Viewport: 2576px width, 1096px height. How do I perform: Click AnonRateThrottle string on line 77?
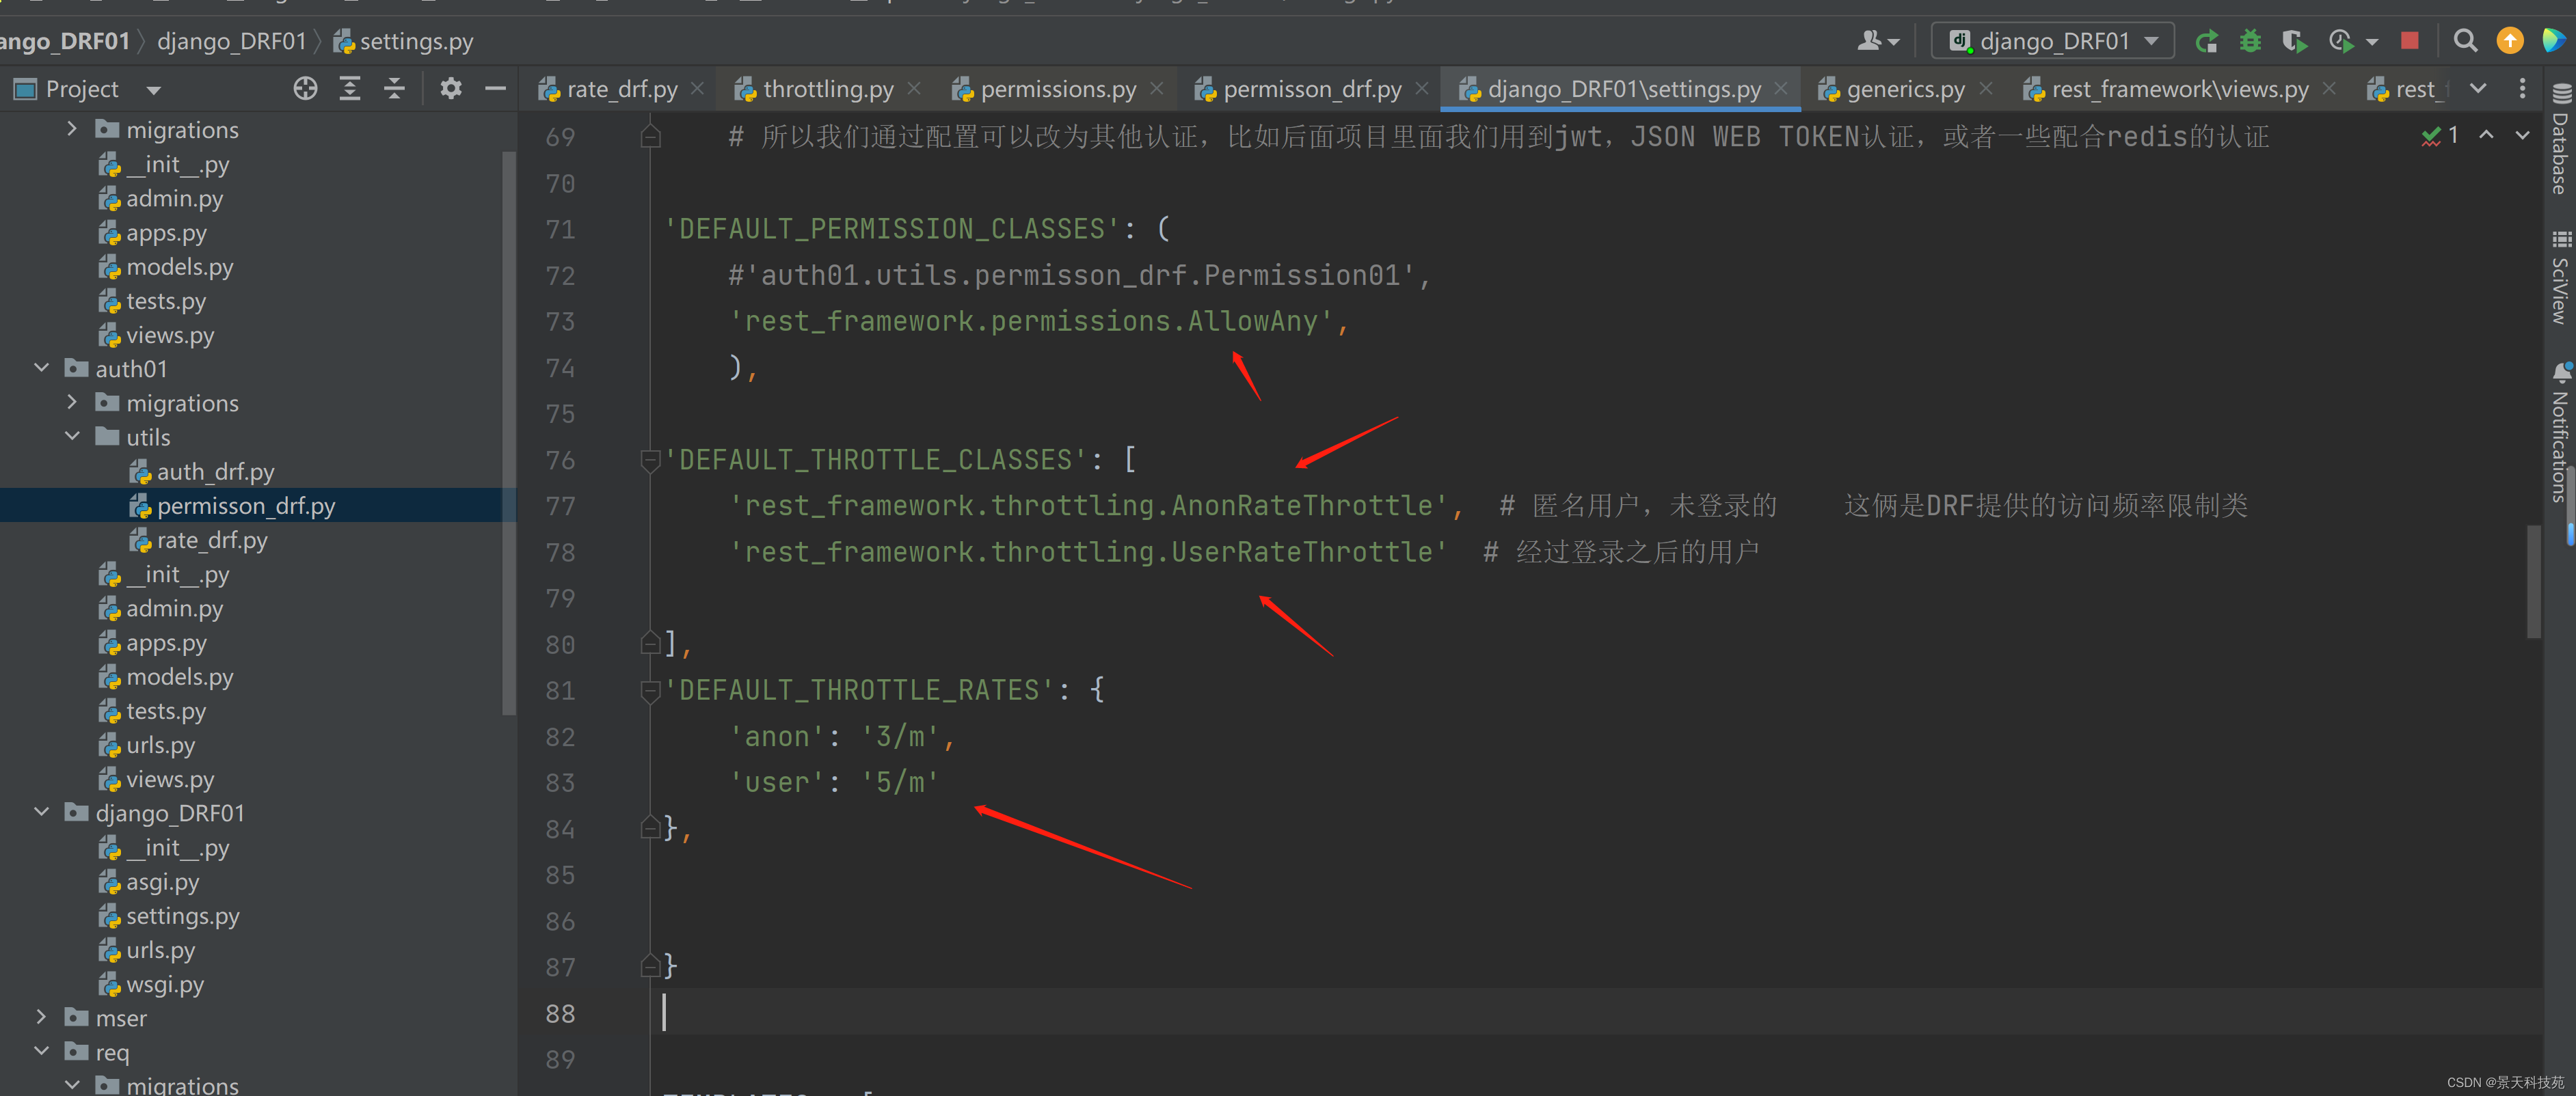pyautogui.click(x=1089, y=506)
